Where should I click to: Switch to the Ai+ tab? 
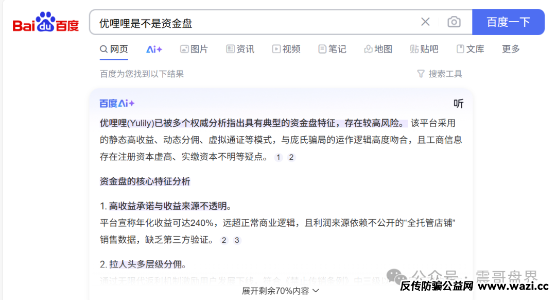coord(154,49)
